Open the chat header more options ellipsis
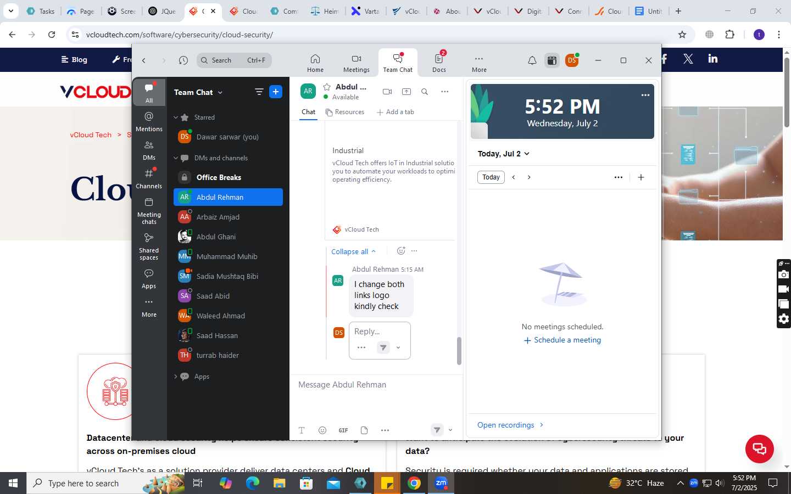 click(444, 92)
